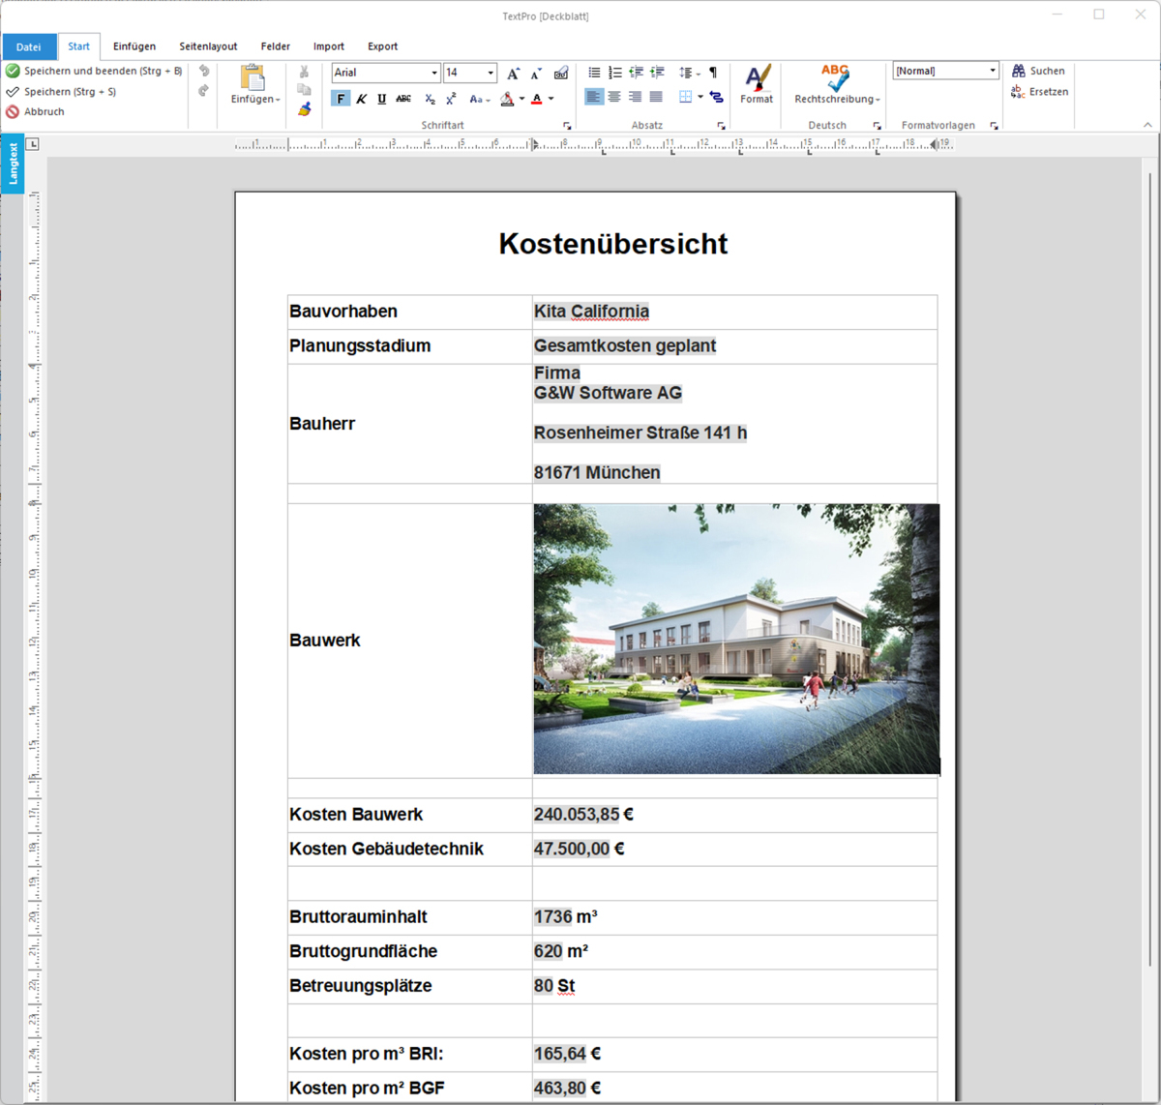Expand the [Normal] style dropdown
Screen dimensions: 1161x1105
click(993, 71)
